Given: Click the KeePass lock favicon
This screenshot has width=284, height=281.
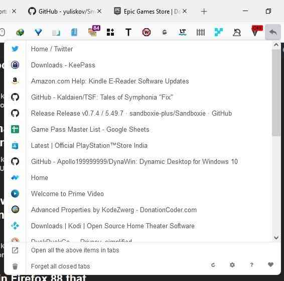Looking at the screenshot, I should pos(15,65).
